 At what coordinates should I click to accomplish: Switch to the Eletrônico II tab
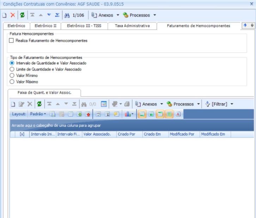tap(45, 26)
